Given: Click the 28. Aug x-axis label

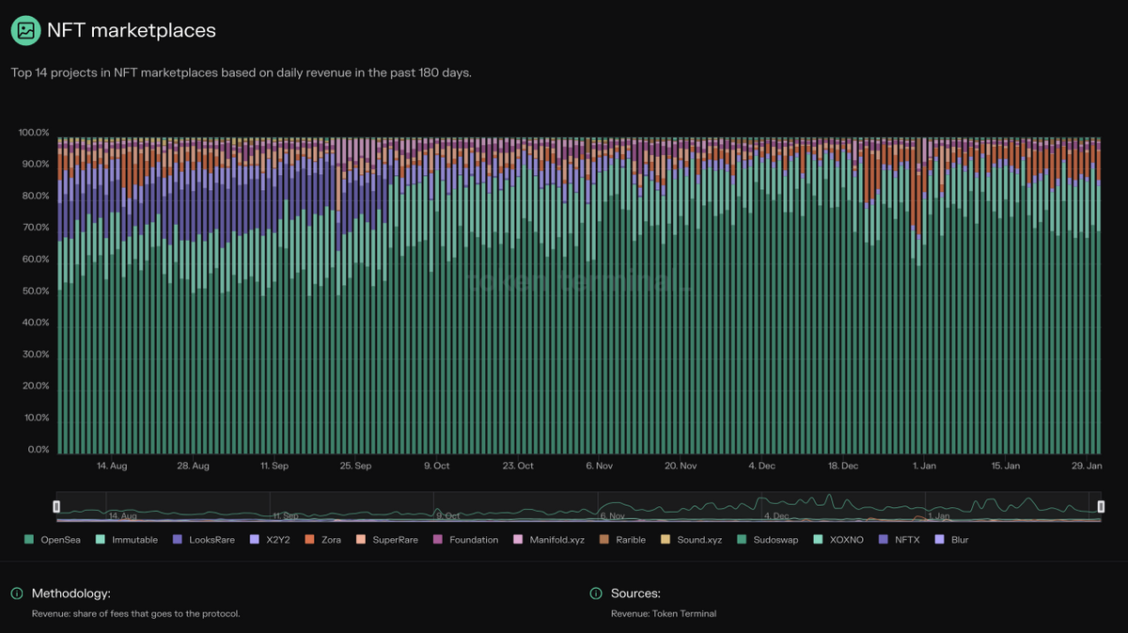Looking at the screenshot, I should [x=194, y=466].
